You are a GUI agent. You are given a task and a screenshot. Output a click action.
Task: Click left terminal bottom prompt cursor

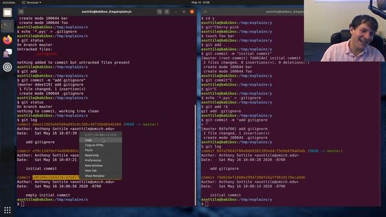23,204
